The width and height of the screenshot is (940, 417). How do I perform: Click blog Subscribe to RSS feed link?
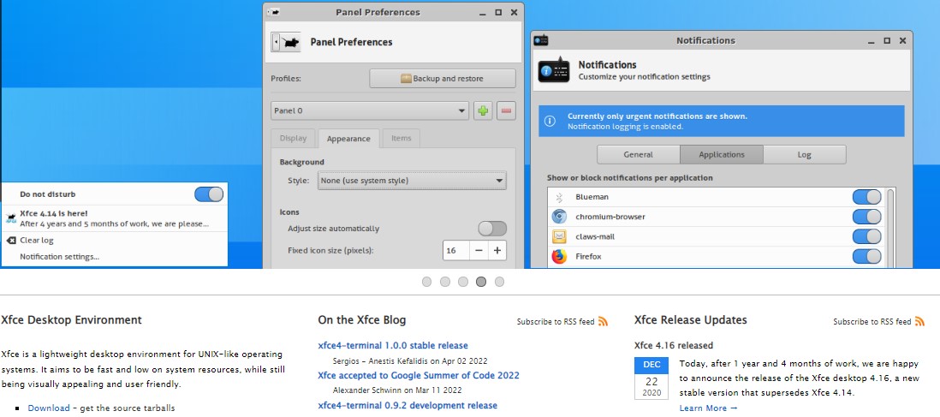[556, 322]
